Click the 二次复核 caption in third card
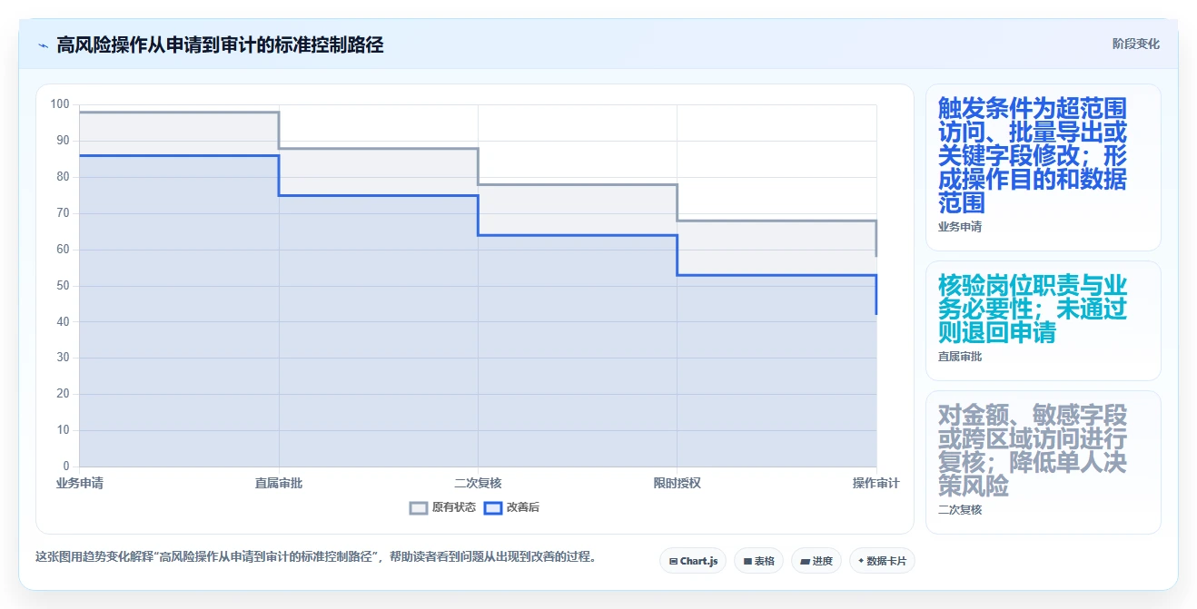 point(960,510)
